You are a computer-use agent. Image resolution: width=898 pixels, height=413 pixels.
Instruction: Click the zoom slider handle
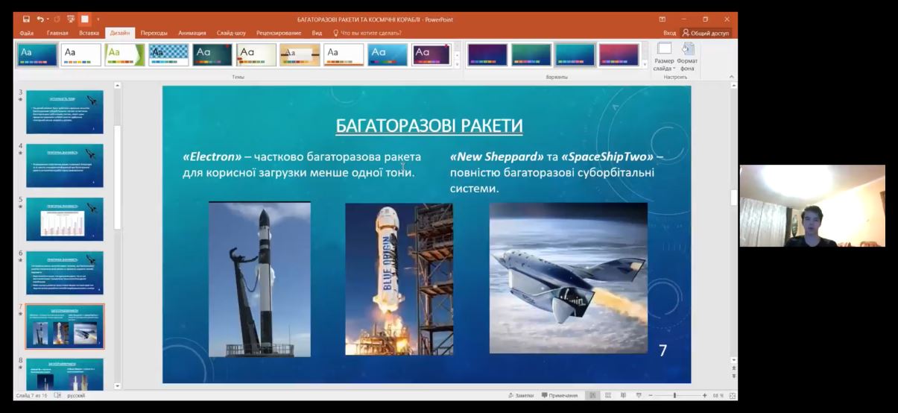675,395
